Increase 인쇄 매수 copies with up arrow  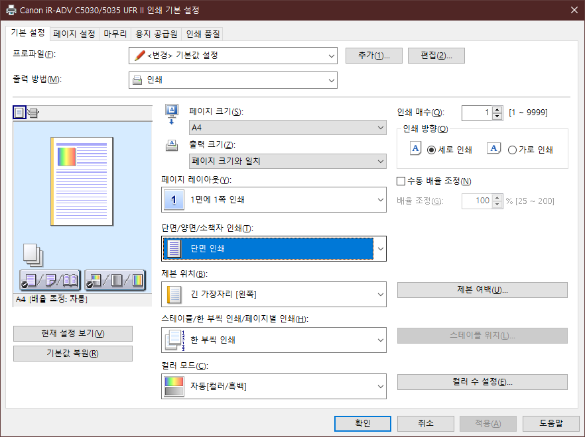[x=497, y=109]
